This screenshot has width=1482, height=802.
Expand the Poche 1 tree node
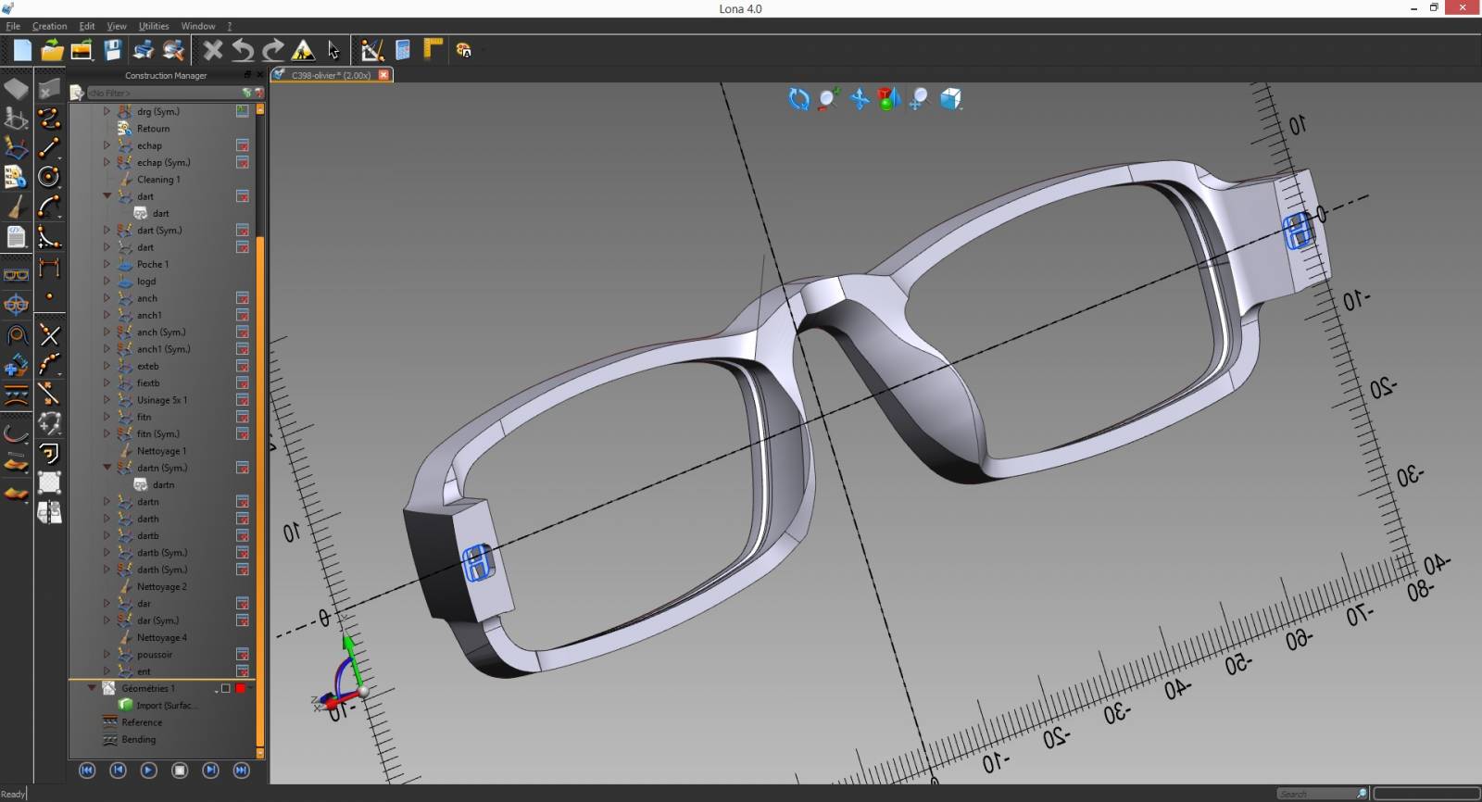[x=107, y=264]
